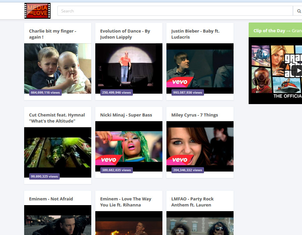302x235 pixels.
Task: Click the 664,699,116 views badge
Action: (45, 92)
